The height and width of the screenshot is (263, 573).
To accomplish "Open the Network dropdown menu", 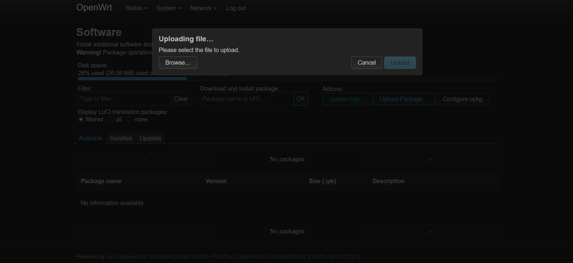I will pyautogui.click(x=203, y=8).
